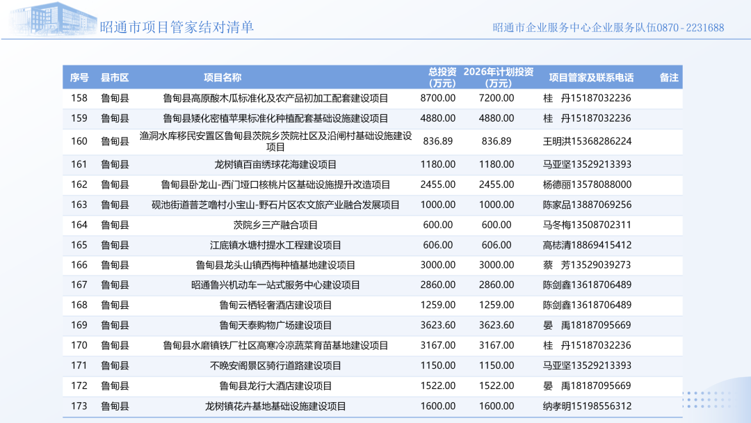Image resolution: width=751 pixels, height=423 pixels.
Task: Select row number 160
Action: pos(79,141)
